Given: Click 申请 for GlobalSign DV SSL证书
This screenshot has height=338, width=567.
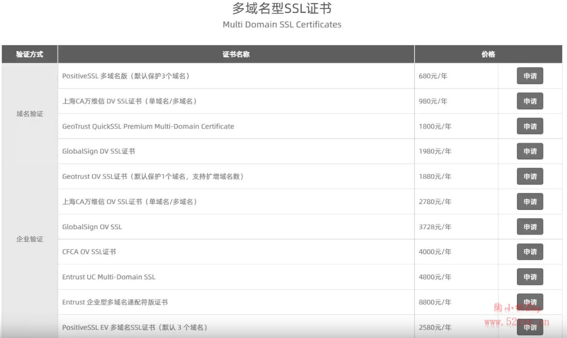Looking at the screenshot, I should point(530,151).
